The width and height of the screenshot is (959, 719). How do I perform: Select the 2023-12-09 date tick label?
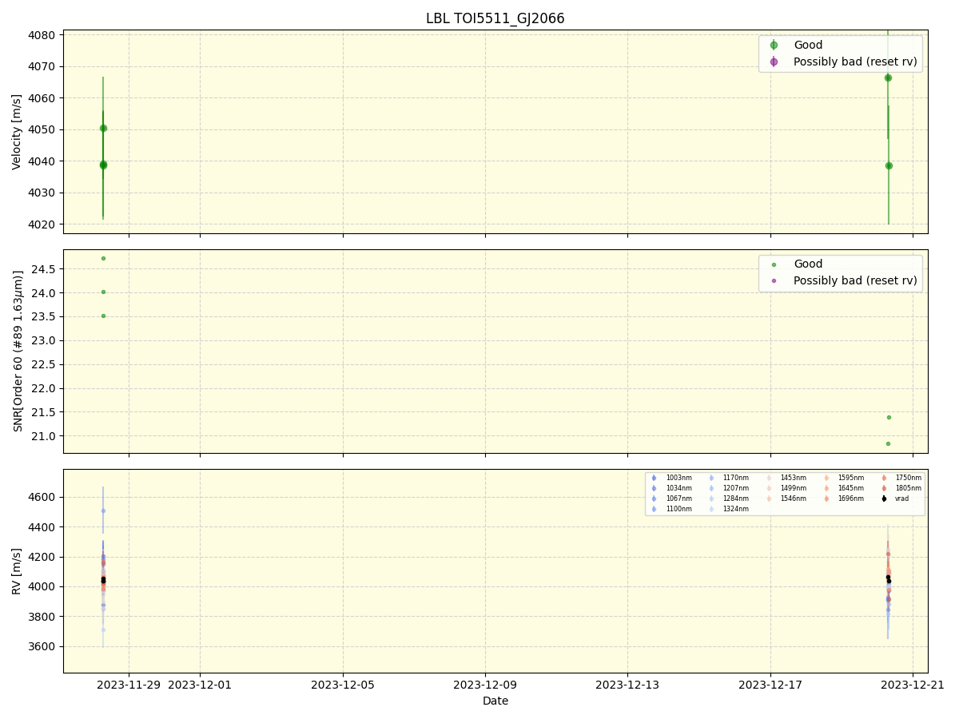pyautogui.click(x=485, y=685)
